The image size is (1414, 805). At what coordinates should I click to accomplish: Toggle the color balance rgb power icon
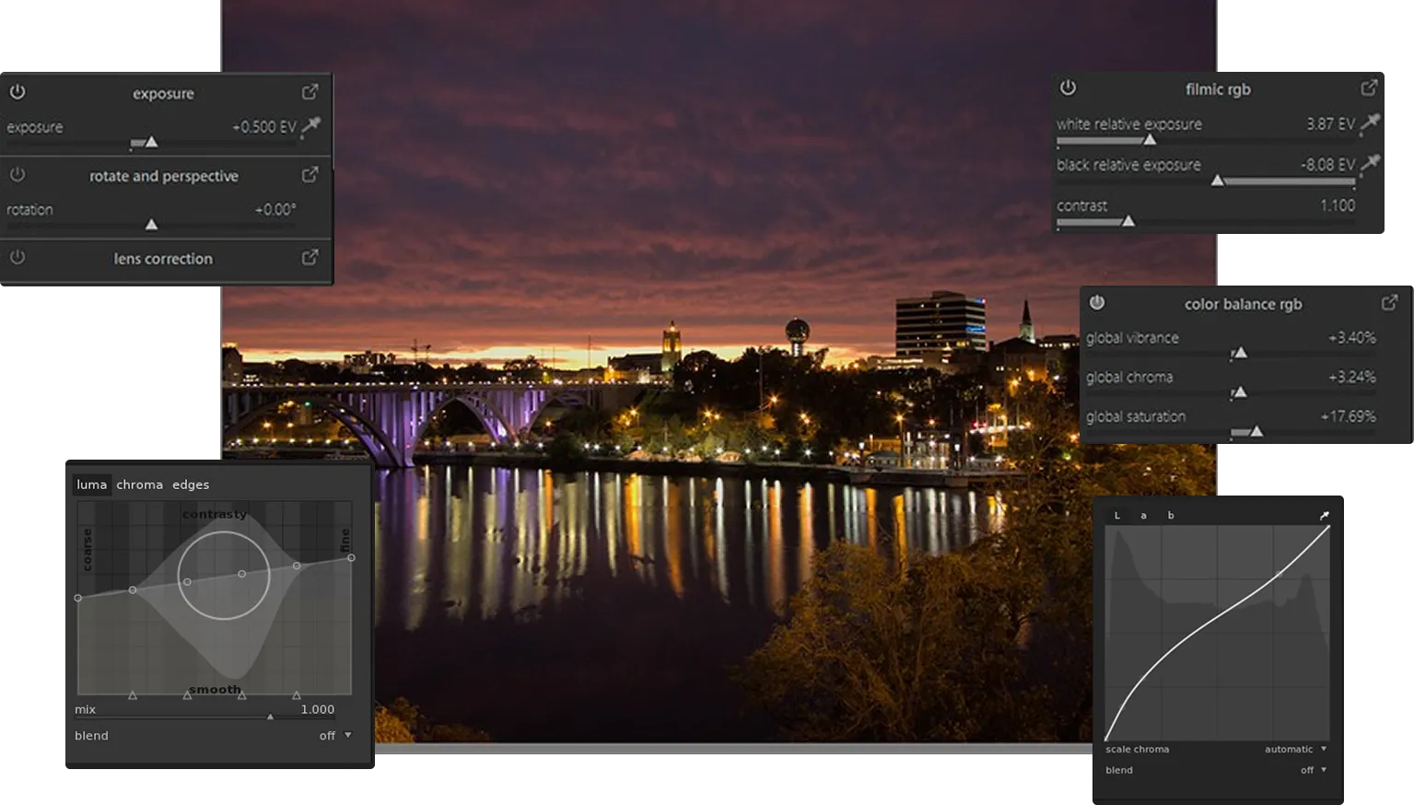[x=1096, y=302]
